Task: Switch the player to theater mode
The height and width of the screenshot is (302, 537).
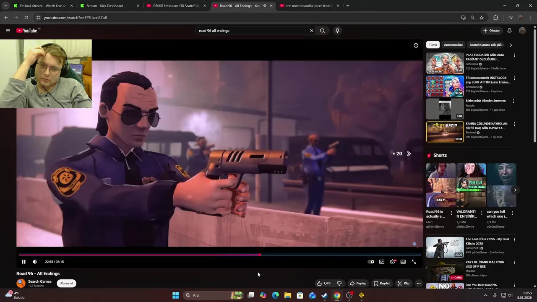Action: 403,262
